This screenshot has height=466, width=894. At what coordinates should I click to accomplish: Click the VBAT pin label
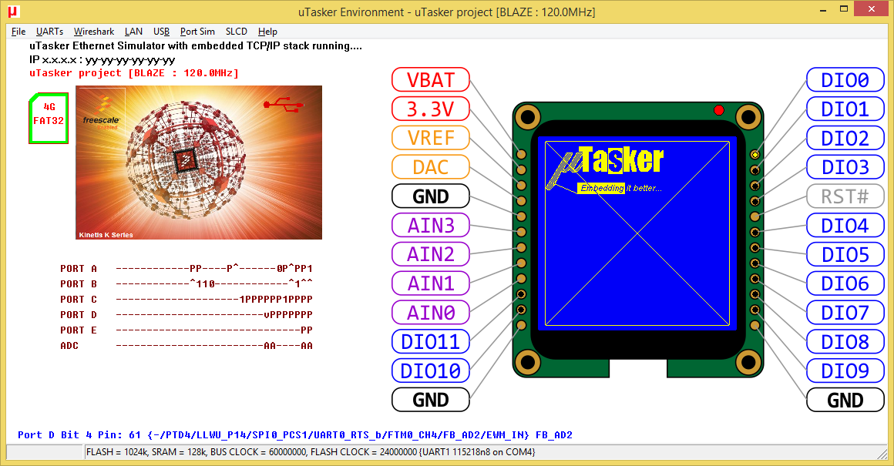(430, 80)
